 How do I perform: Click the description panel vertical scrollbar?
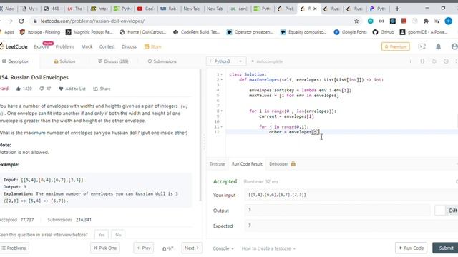click(200, 135)
